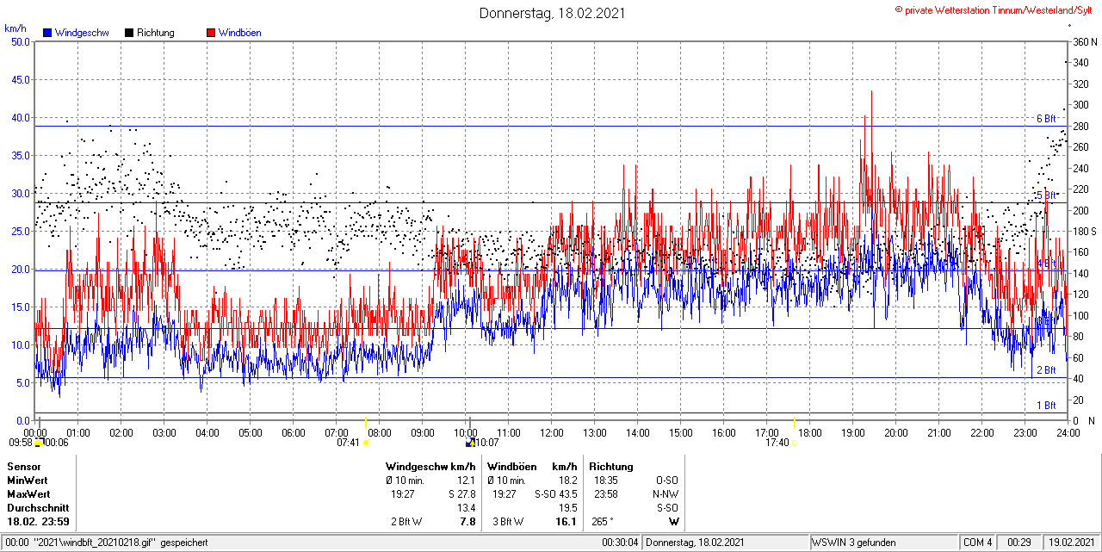The height and width of the screenshot is (552, 1102).
Task: Click the km/h axis unit label
Action: [x=15, y=28]
